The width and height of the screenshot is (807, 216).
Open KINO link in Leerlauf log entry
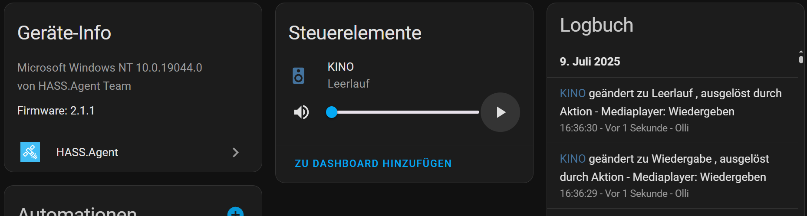573,93
